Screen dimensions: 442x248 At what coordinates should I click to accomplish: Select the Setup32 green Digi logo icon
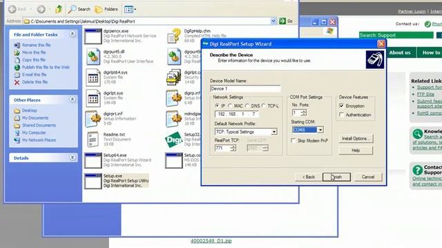pyautogui.click(x=173, y=139)
